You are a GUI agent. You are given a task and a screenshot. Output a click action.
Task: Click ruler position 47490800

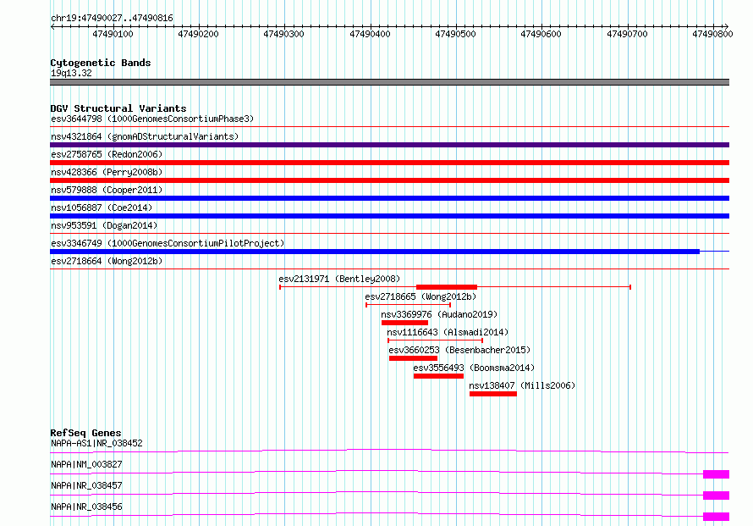click(x=712, y=34)
